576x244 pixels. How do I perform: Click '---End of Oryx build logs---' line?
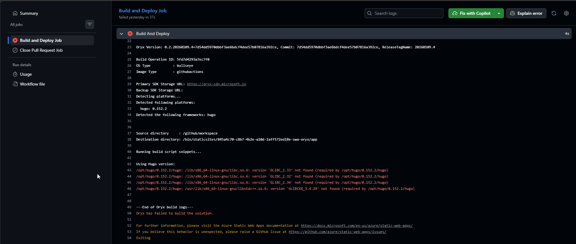[164, 207]
